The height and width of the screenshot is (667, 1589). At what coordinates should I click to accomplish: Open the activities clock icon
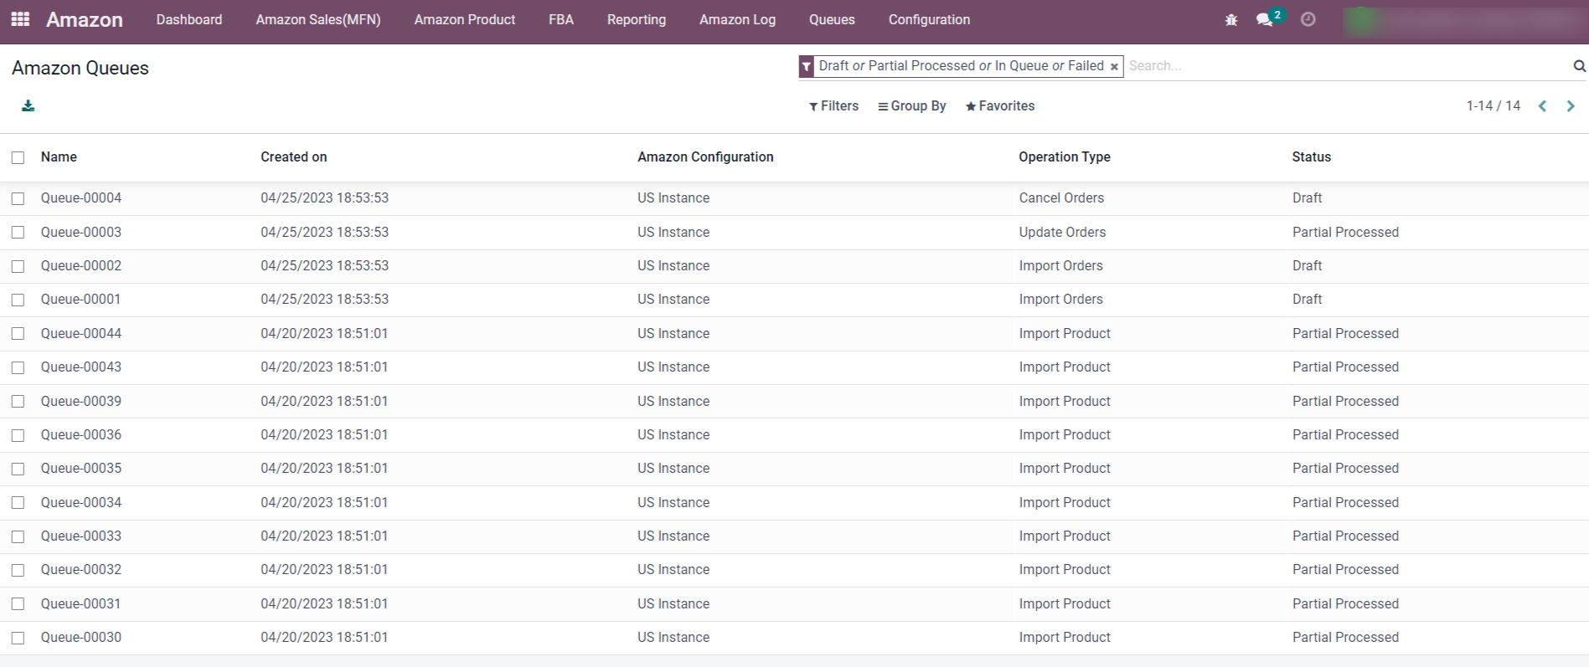(1308, 19)
